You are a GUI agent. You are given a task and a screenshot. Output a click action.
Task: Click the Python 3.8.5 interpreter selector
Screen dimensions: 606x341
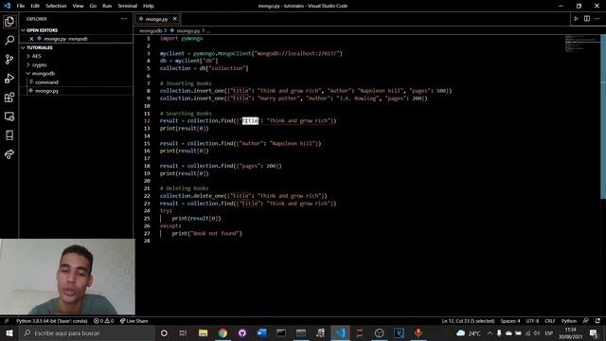point(52,321)
